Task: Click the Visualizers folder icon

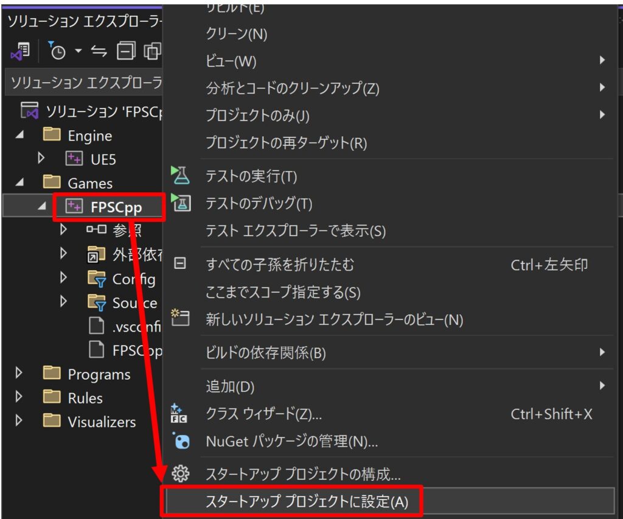Action: (x=52, y=420)
